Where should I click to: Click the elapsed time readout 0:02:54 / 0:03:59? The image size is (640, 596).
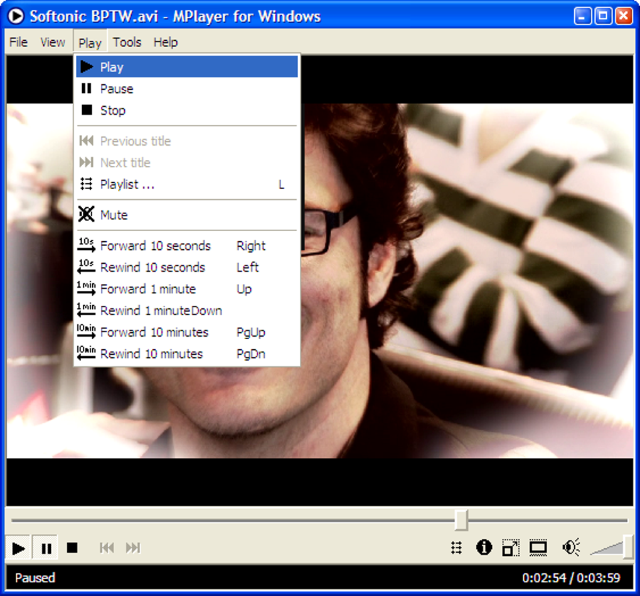571,578
